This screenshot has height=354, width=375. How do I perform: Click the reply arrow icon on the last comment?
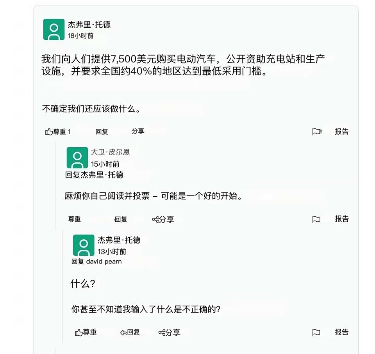[x=123, y=333]
